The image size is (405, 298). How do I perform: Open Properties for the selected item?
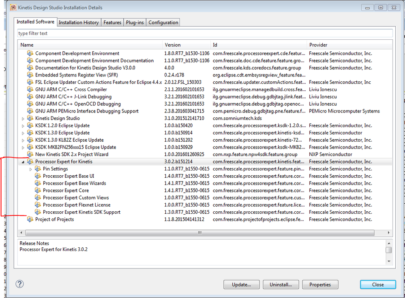tap(320, 285)
